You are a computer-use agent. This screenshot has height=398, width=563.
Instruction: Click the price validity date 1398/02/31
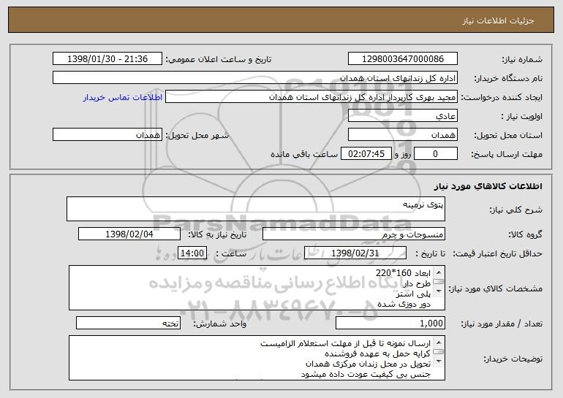click(355, 253)
